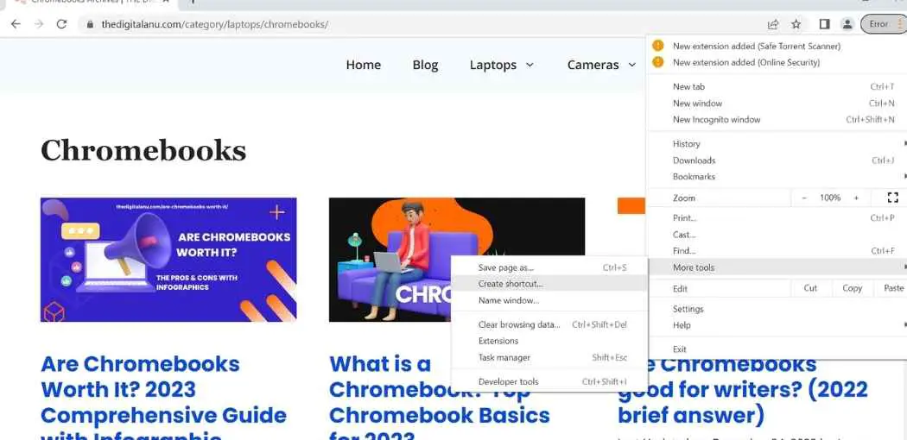
Task: Select Name window in submenu
Action: [x=549, y=301]
